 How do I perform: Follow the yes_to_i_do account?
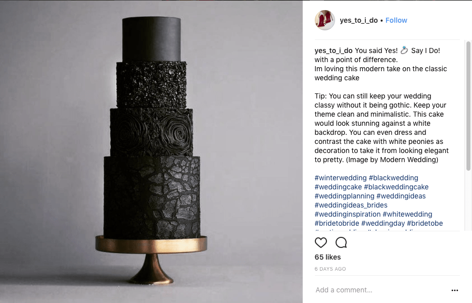[x=396, y=20]
